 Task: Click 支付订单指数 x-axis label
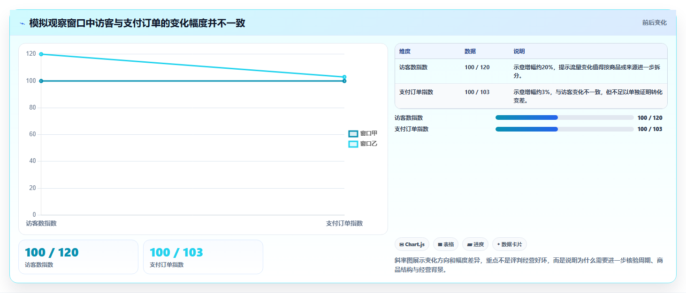coord(344,224)
